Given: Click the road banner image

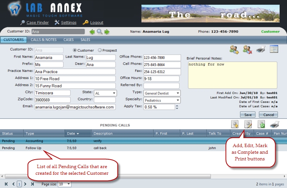Looking at the screenshot, I should click(x=211, y=14).
